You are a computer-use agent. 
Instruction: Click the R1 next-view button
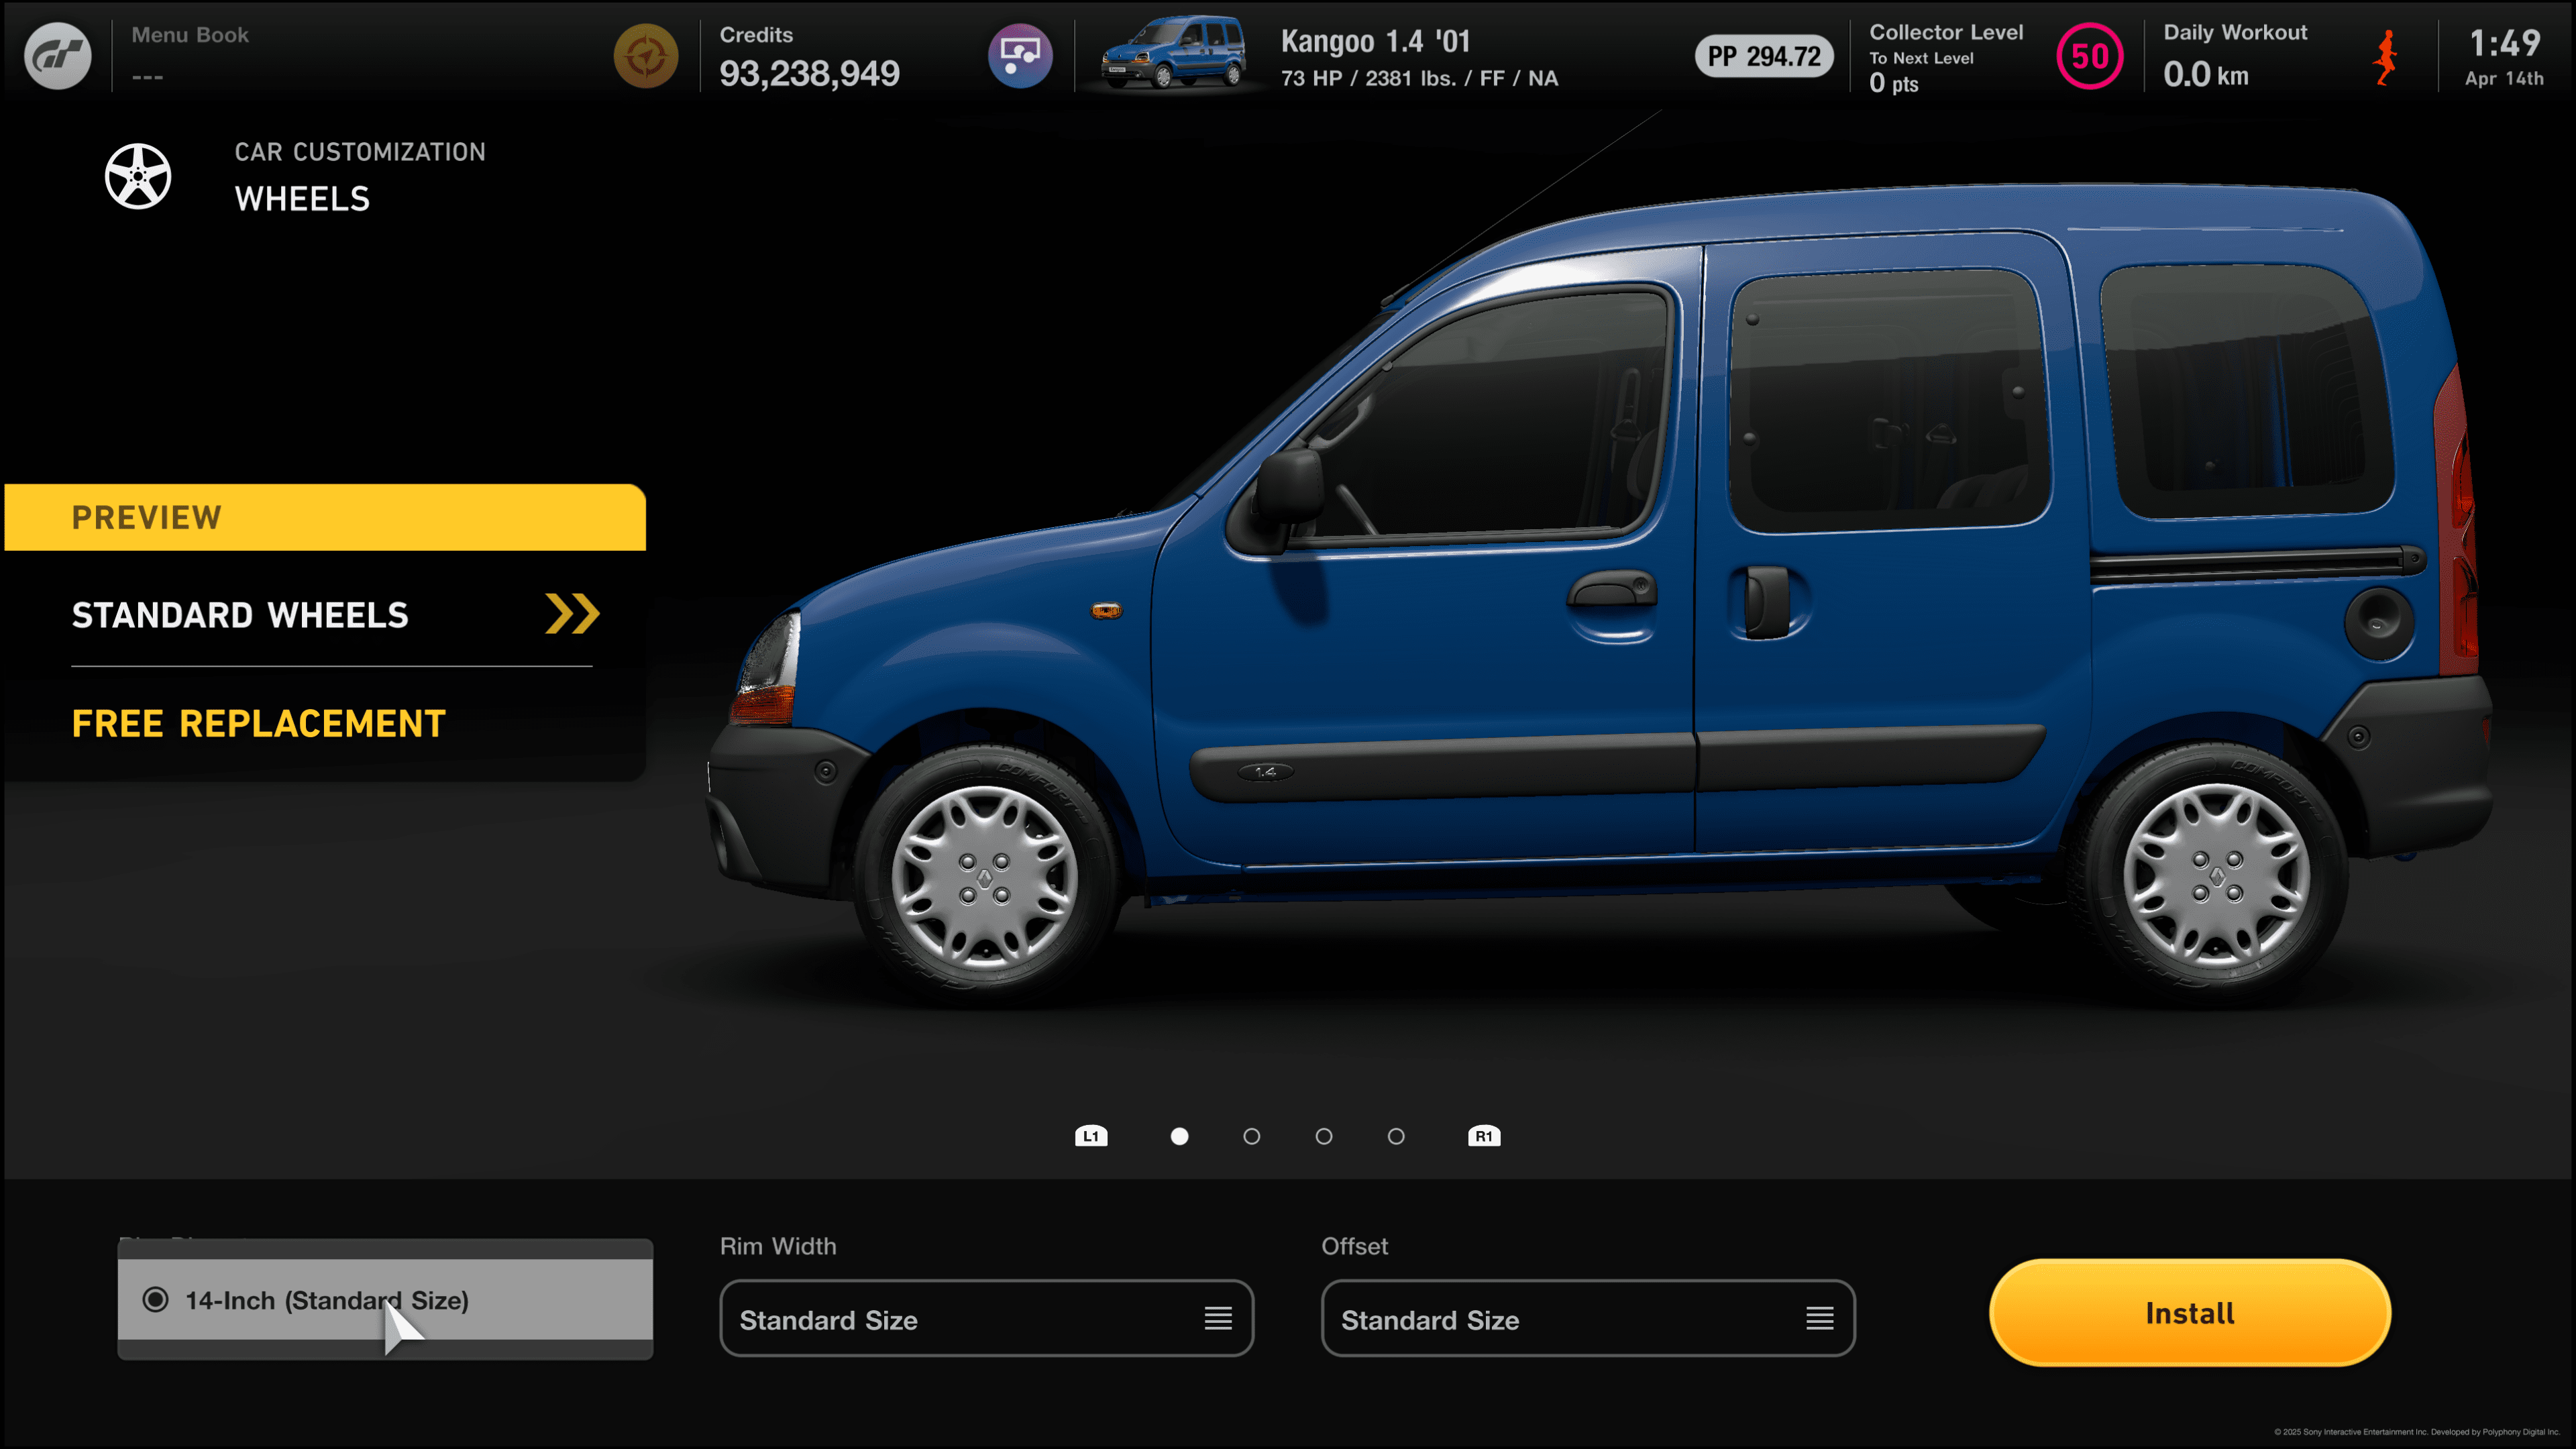(1484, 1136)
